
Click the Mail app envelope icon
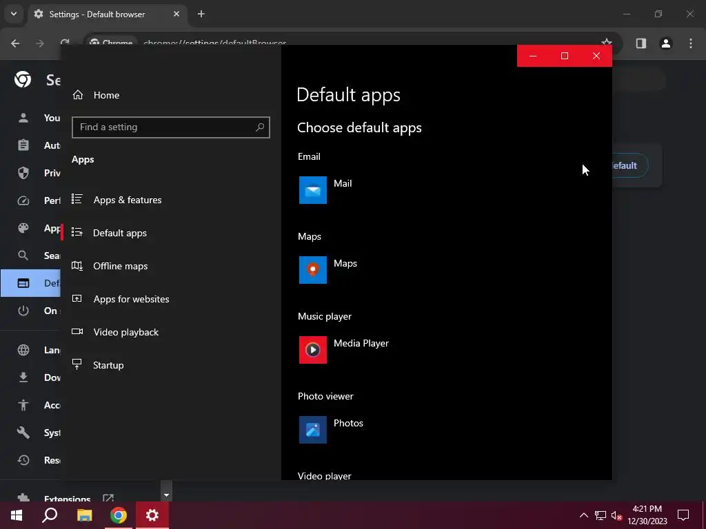(x=313, y=190)
